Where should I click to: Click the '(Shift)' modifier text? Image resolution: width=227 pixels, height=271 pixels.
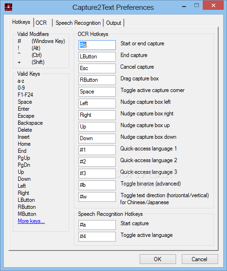coord(38,62)
